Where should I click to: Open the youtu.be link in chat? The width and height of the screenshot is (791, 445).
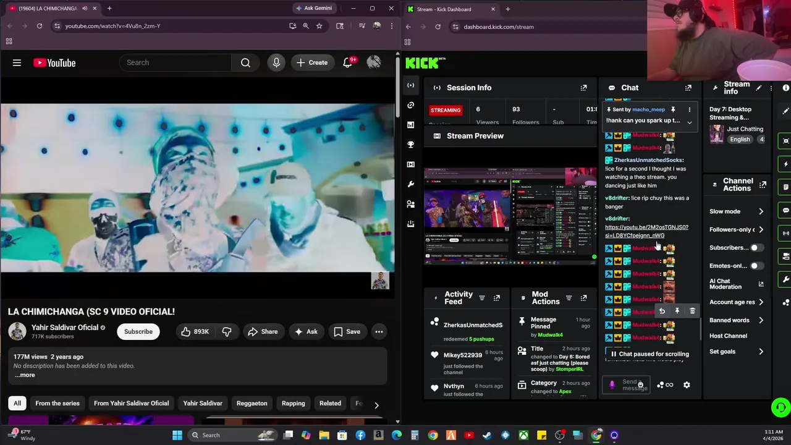646,231
